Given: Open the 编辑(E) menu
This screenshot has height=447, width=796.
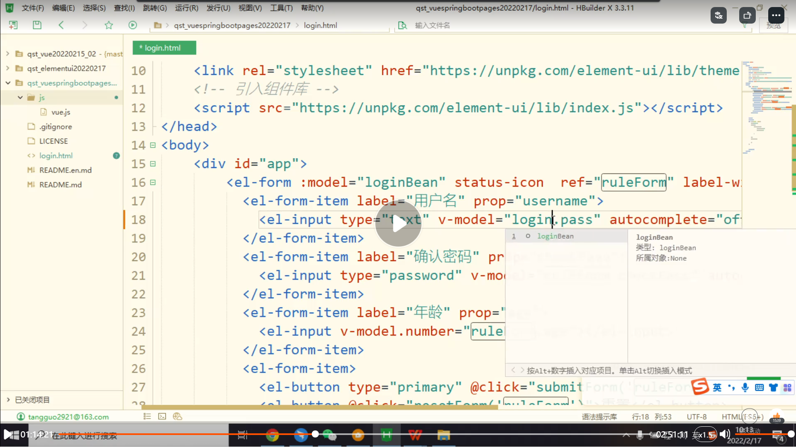Looking at the screenshot, I should pyautogui.click(x=63, y=8).
